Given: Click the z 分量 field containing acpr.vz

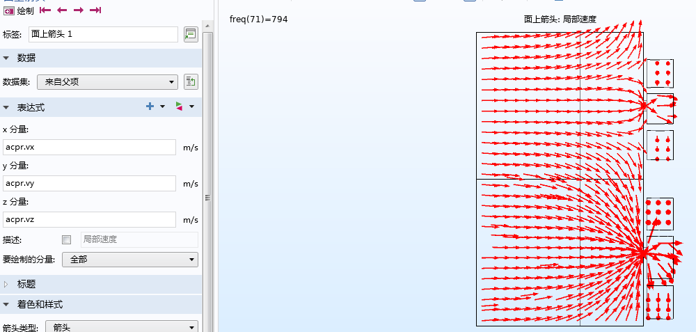Looking at the screenshot, I should (x=89, y=219).
